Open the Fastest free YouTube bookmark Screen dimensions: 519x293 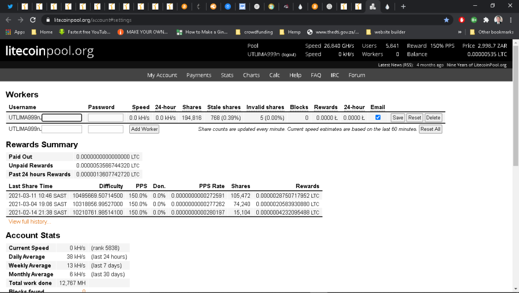coord(85,32)
